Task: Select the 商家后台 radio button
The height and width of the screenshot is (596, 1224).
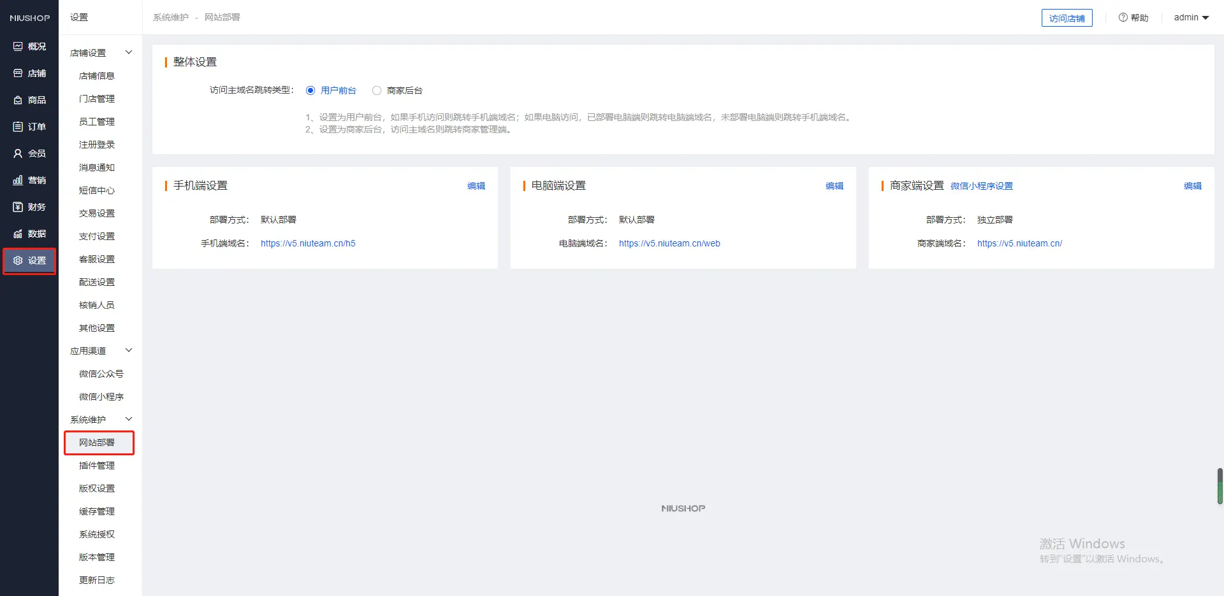Action: pyautogui.click(x=377, y=90)
